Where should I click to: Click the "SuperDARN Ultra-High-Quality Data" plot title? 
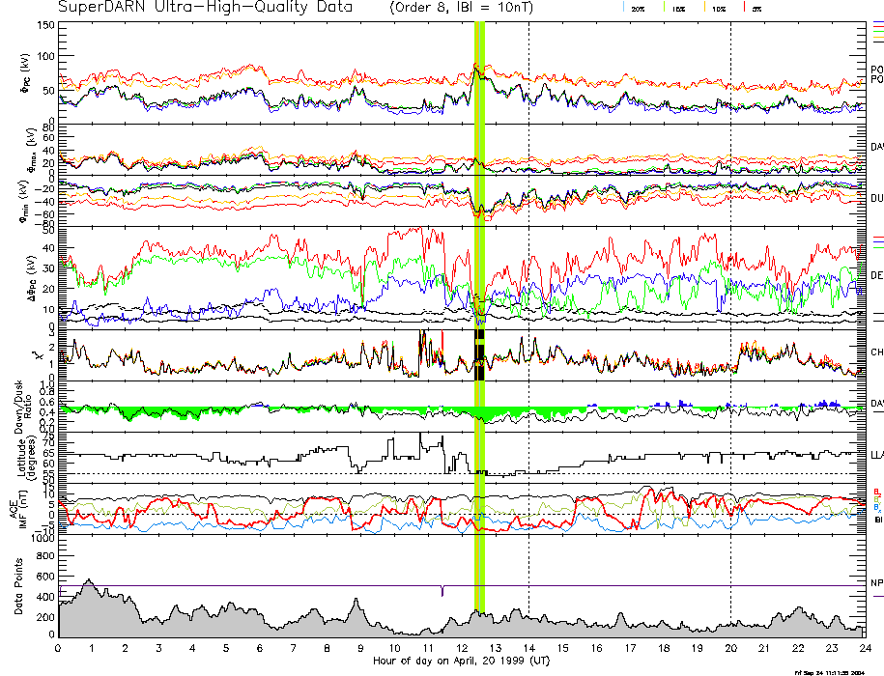click(x=205, y=8)
